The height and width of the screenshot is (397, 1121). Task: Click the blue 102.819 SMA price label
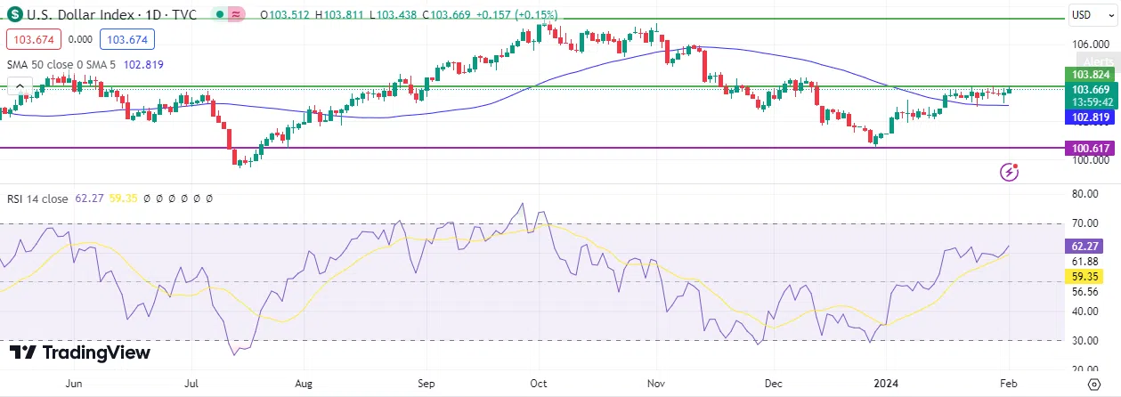point(1091,117)
